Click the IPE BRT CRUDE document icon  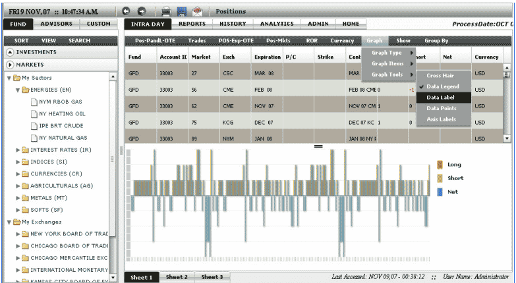34,125
